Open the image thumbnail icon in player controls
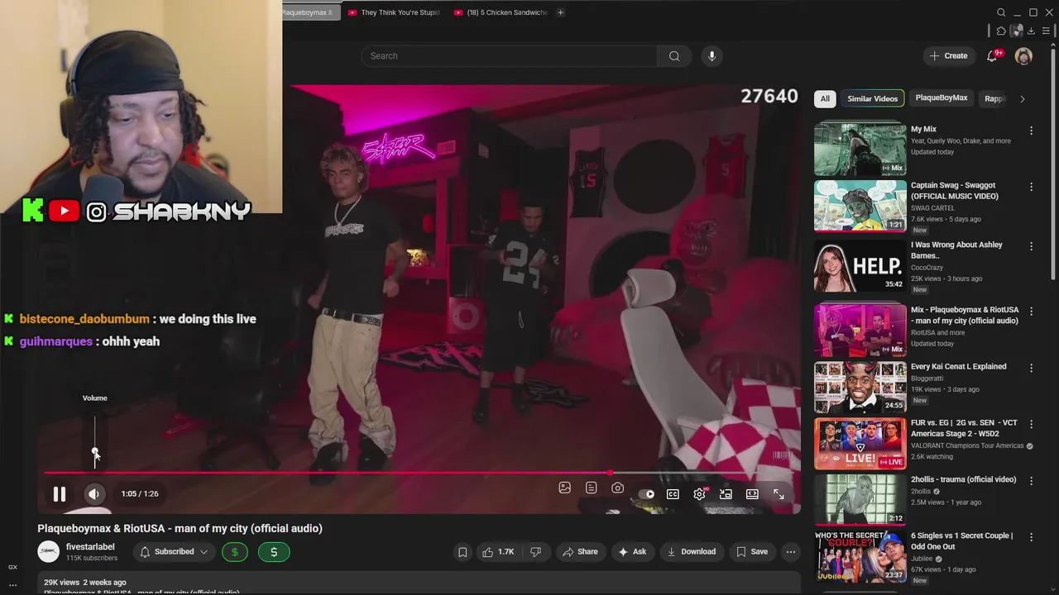The width and height of the screenshot is (1059, 595). pos(565,488)
